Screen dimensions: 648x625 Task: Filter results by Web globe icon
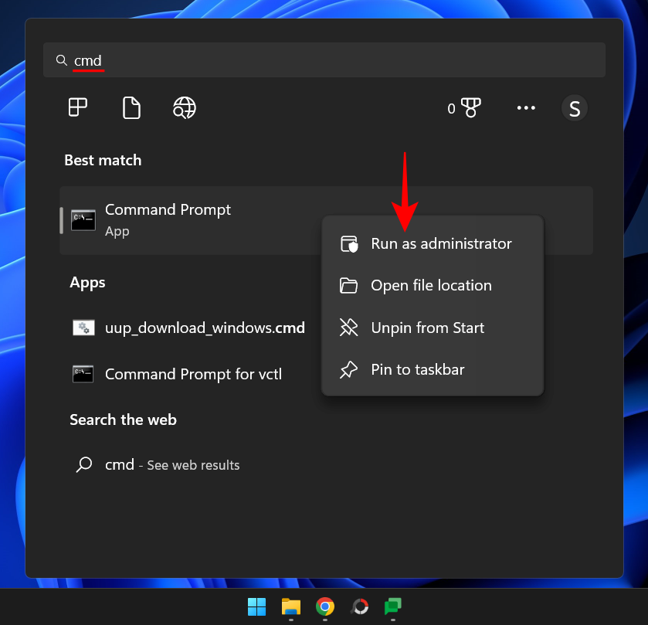point(185,108)
